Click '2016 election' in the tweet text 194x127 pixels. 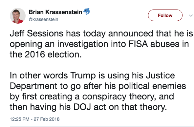pyautogui.click(x=53, y=54)
